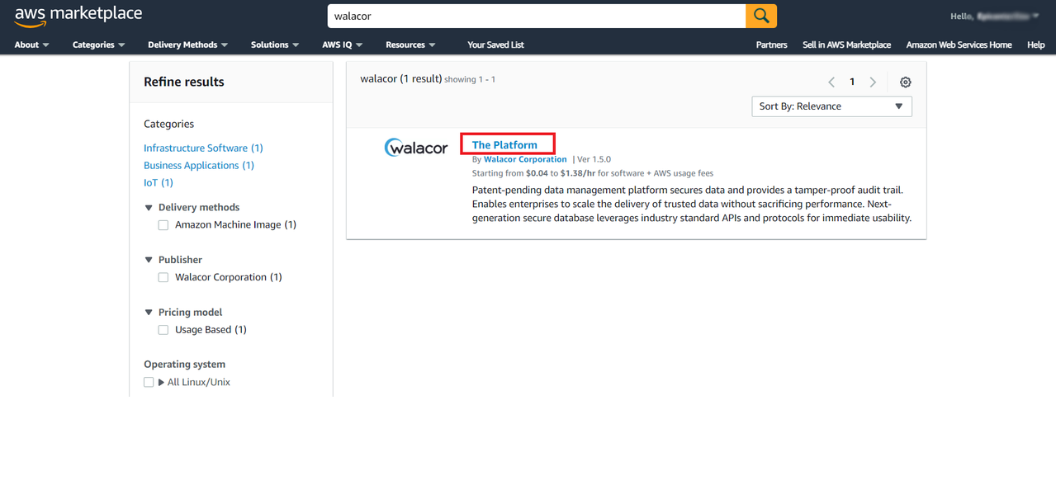The height and width of the screenshot is (485, 1056).
Task: Click the Starting from $0.04 pricing text
Action: 593,174
